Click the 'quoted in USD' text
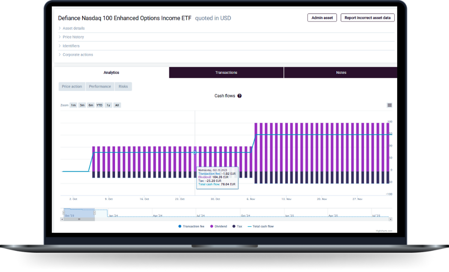 tap(213, 18)
